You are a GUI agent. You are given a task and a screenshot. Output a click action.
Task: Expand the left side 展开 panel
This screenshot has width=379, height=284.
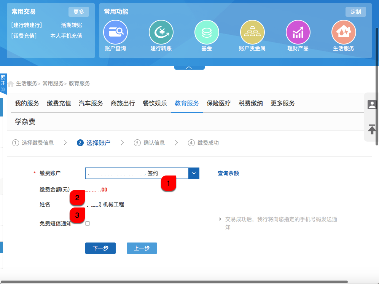3,84
